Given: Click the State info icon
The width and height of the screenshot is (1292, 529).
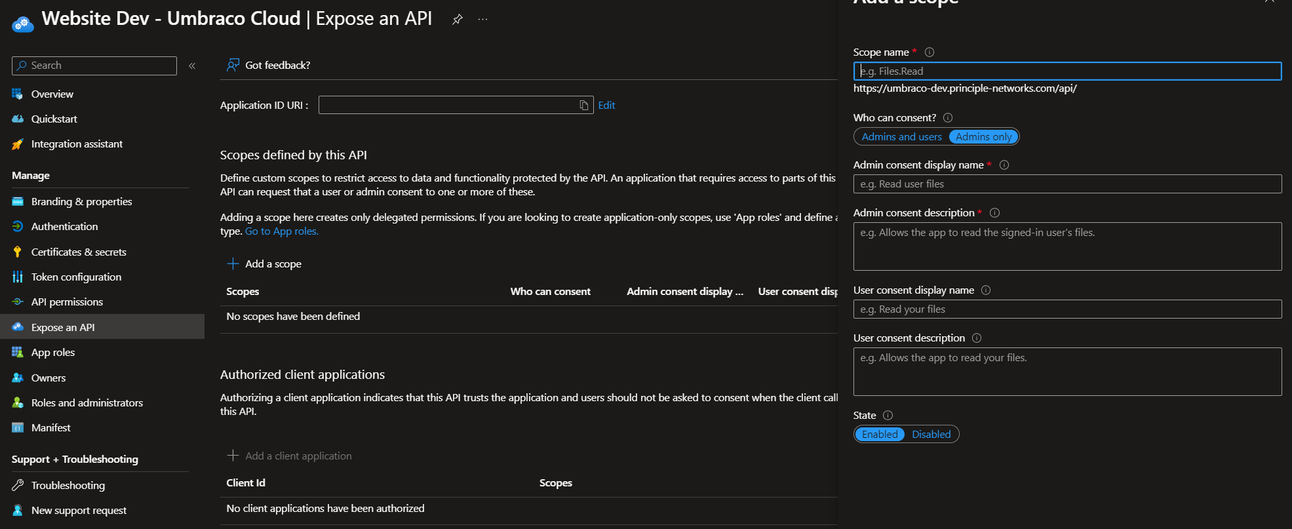Looking at the screenshot, I should click(888, 416).
